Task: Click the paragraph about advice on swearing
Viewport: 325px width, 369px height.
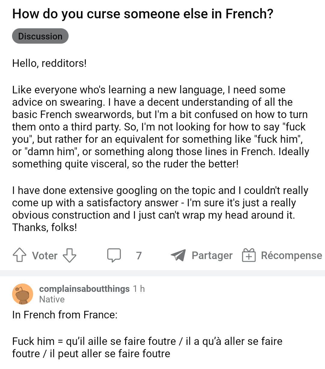Action: pos(161,127)
